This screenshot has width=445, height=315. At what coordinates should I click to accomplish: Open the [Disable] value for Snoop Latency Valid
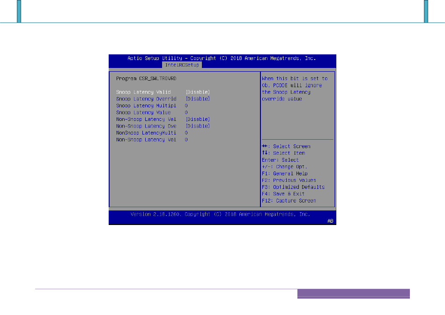click(198, 92)
